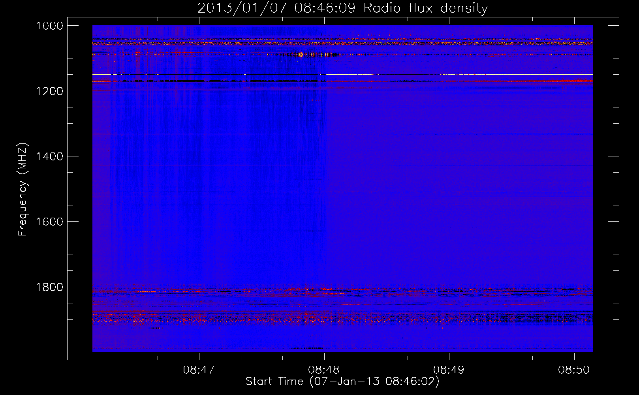
Task: Select the 1200 frequency axis label
Action: pos(49,91)
